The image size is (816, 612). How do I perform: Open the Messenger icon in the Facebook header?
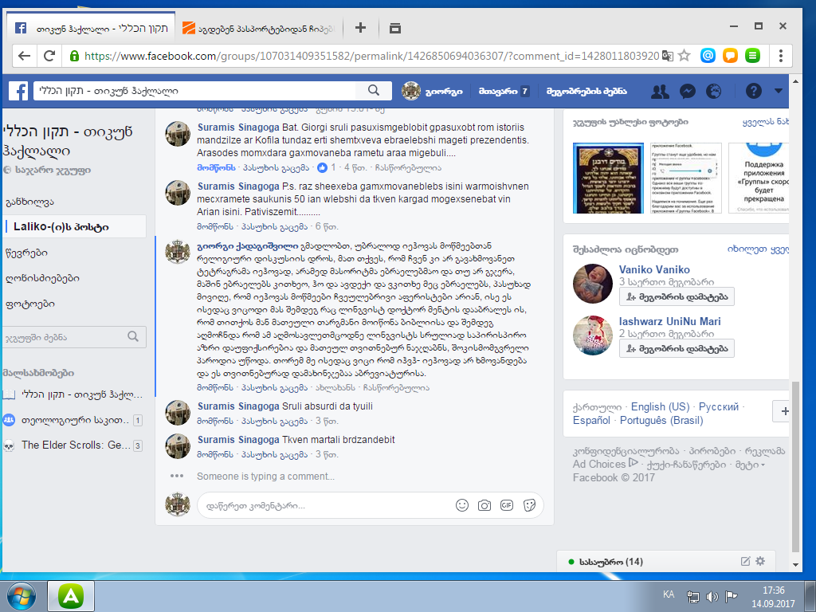click(688, 91)
